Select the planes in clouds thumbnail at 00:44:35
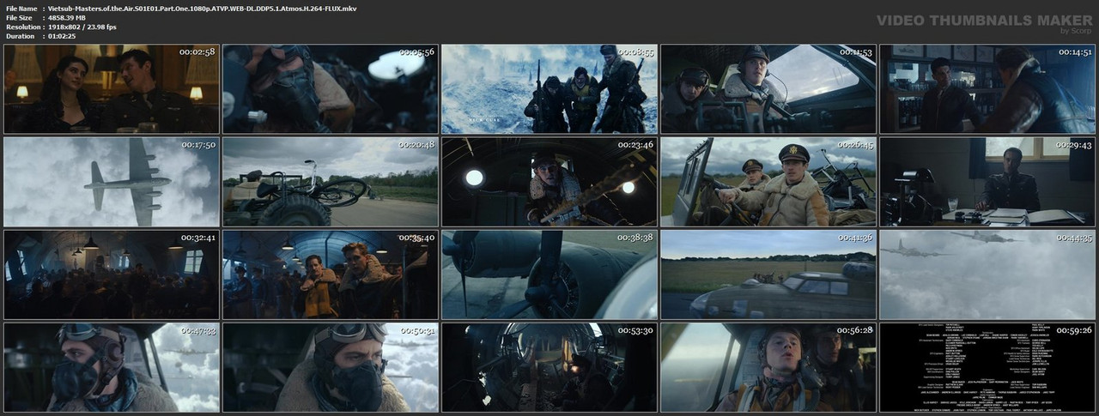Viewport: 1099px width, 416px height. [x=987, y=274]
